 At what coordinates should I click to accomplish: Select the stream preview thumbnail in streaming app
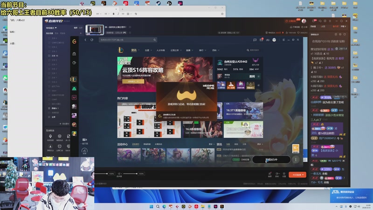click(95, 30)
